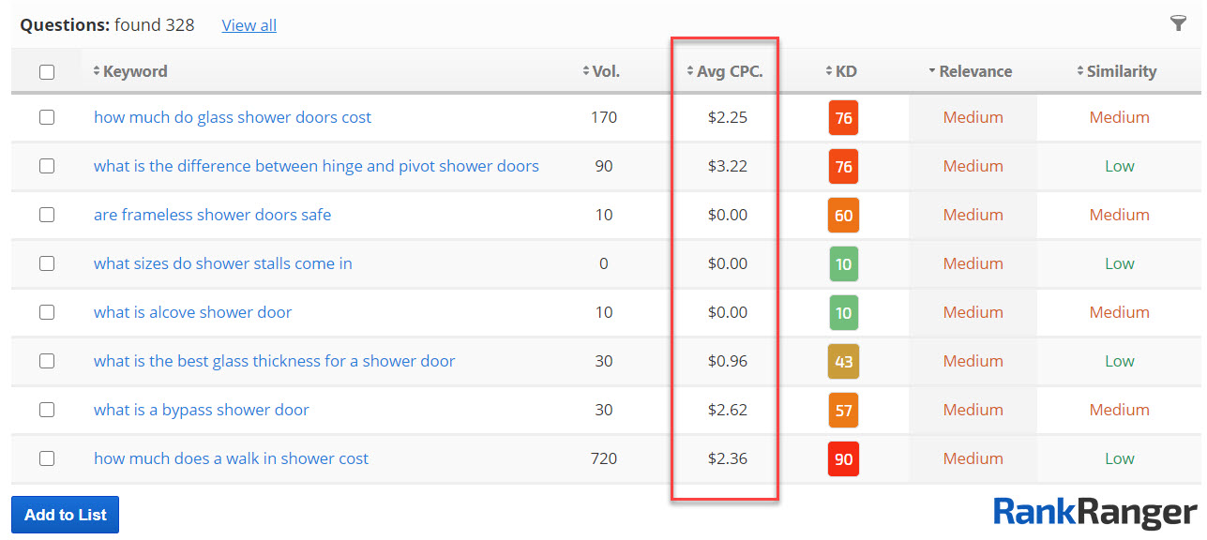
Task: Click the RankRanger logo
Action: click(1095, 512)
